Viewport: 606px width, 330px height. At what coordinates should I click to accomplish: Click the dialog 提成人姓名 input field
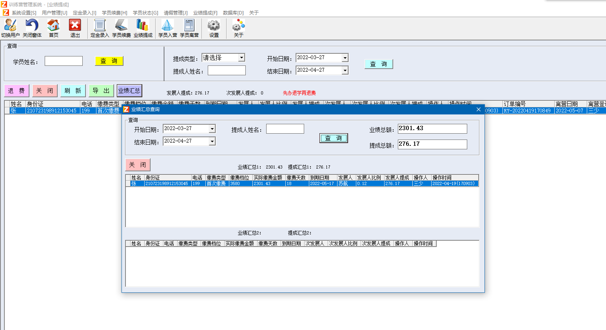click(285, 129)
